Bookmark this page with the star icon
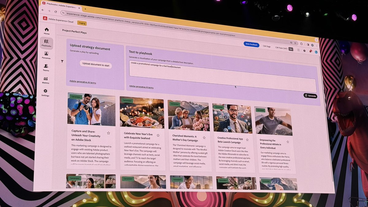The image size is (368, 207). click(x=295, y=43)
